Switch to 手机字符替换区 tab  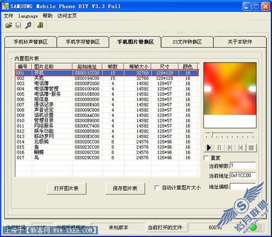pyautogui.click(x=83, y=42)
